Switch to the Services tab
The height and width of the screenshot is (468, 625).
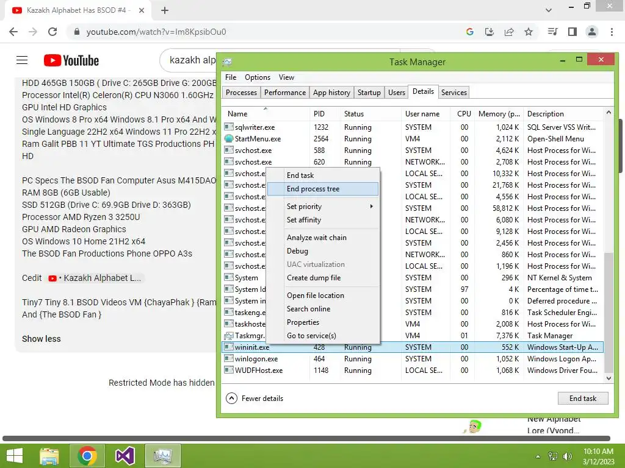click(453, 93)
